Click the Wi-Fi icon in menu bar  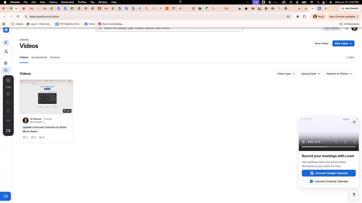tap(312, 2)
